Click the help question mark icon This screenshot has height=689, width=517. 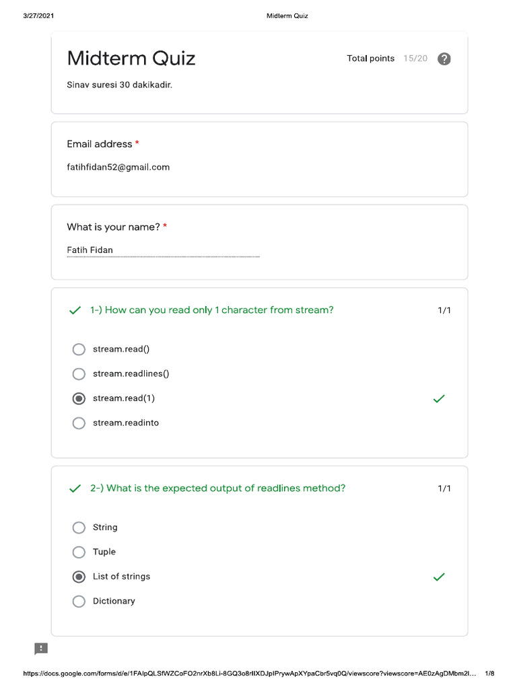point(444,59)
